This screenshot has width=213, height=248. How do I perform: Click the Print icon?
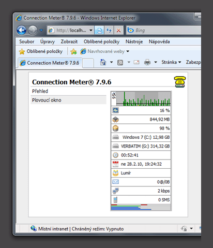pos(147,62)
